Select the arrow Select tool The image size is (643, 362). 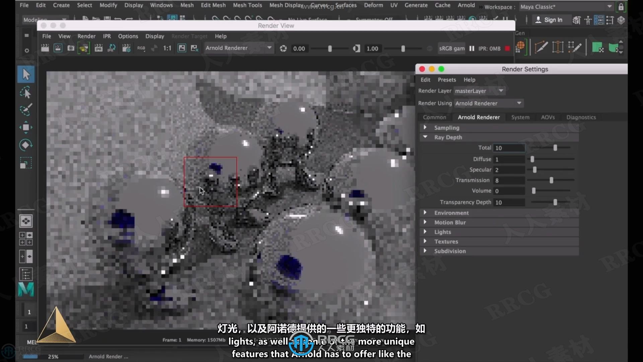click(26, 74)
